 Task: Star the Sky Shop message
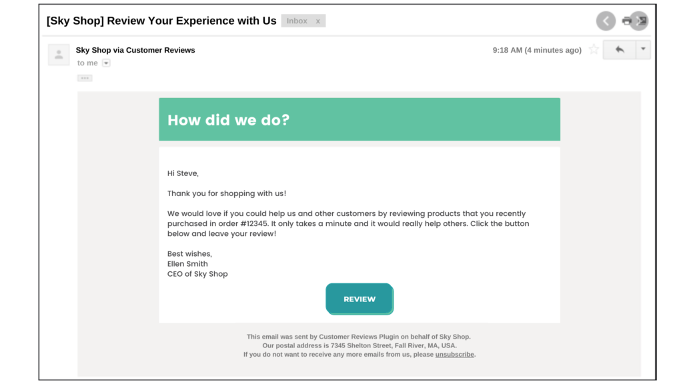(594, 49)
